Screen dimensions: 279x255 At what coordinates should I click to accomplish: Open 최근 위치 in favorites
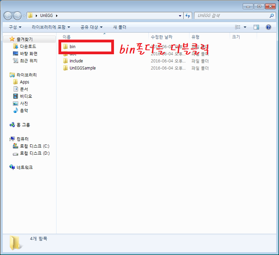tap(29, 61)
